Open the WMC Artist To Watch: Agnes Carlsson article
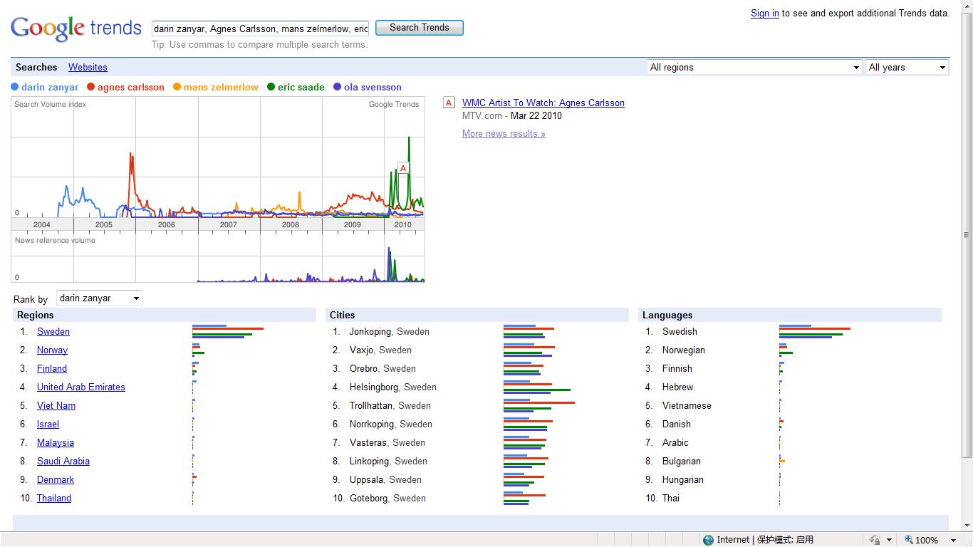The height and width of the screenshot is (547, 973). tap(543, 103)
